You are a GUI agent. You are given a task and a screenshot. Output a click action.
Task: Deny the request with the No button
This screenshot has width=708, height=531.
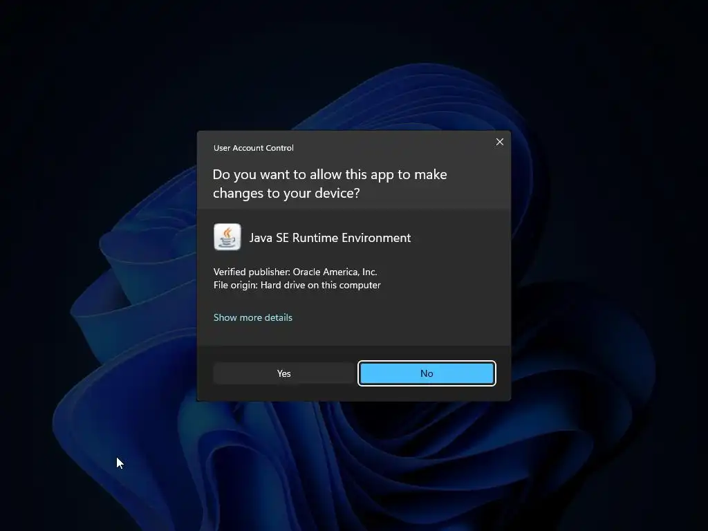427,373
